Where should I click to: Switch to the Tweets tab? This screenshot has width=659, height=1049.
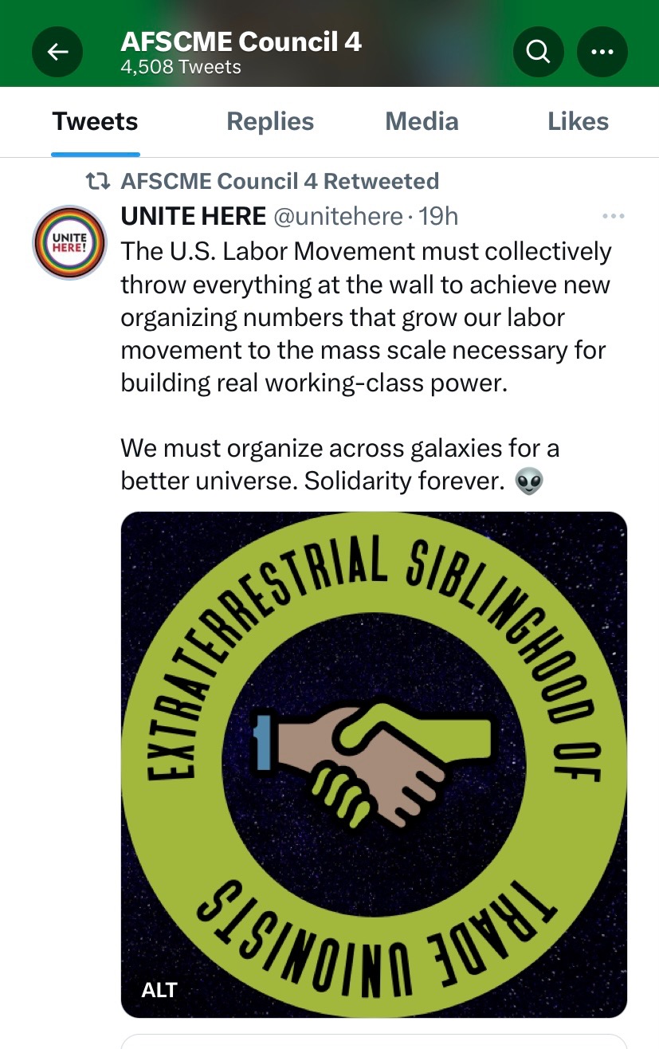click(95, 122)
